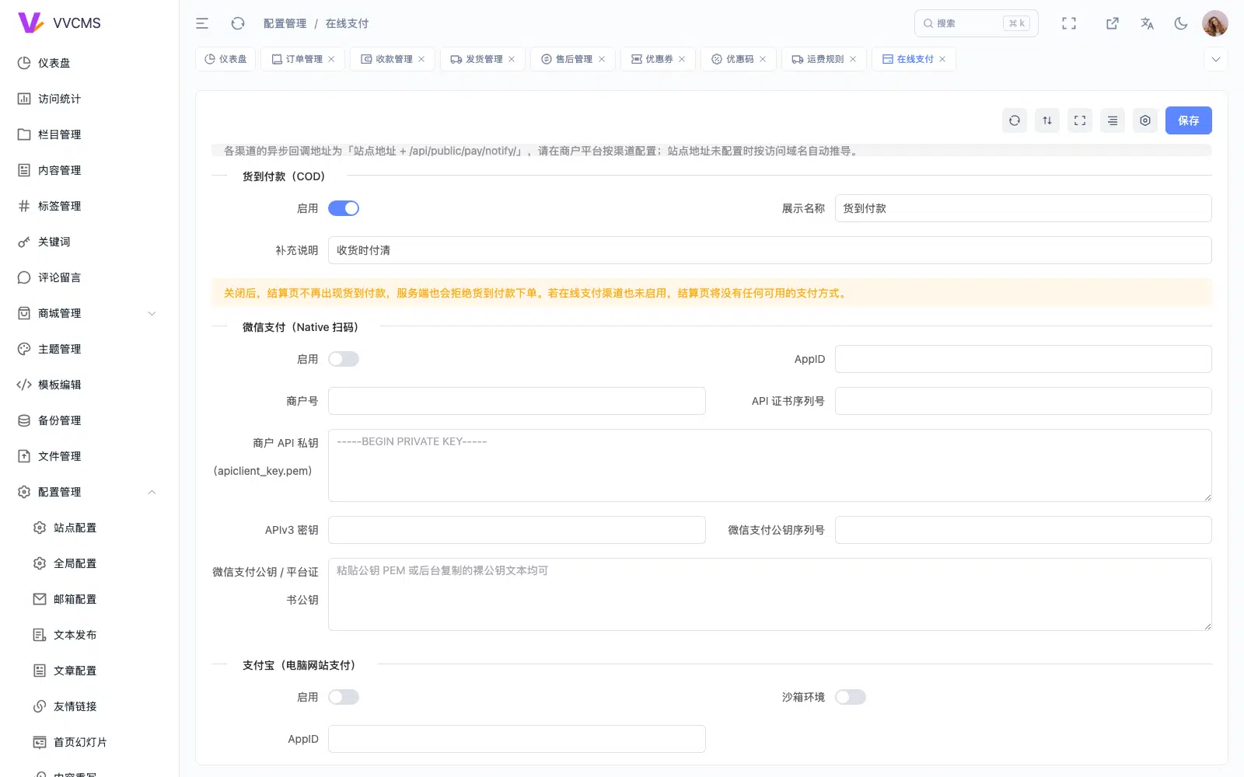Open the user avatar menu

[x=1215, y=23]
